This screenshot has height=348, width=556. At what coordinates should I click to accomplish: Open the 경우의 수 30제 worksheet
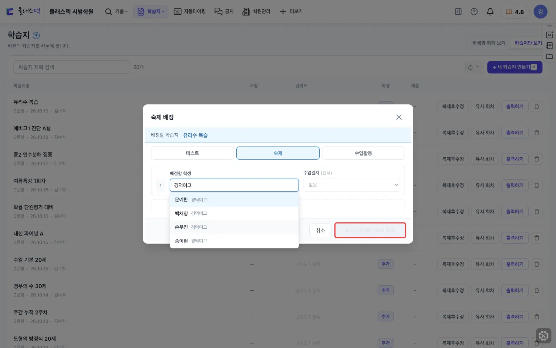click(30, 286)
